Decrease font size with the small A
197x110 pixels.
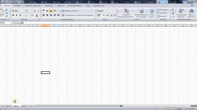point(38,11)
